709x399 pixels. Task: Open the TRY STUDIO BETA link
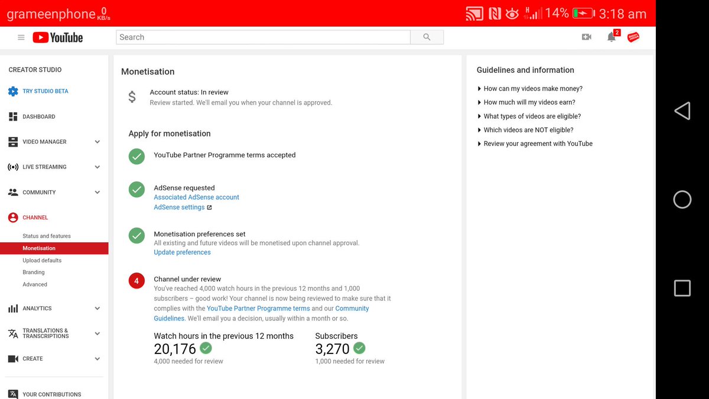click(45, 91)
